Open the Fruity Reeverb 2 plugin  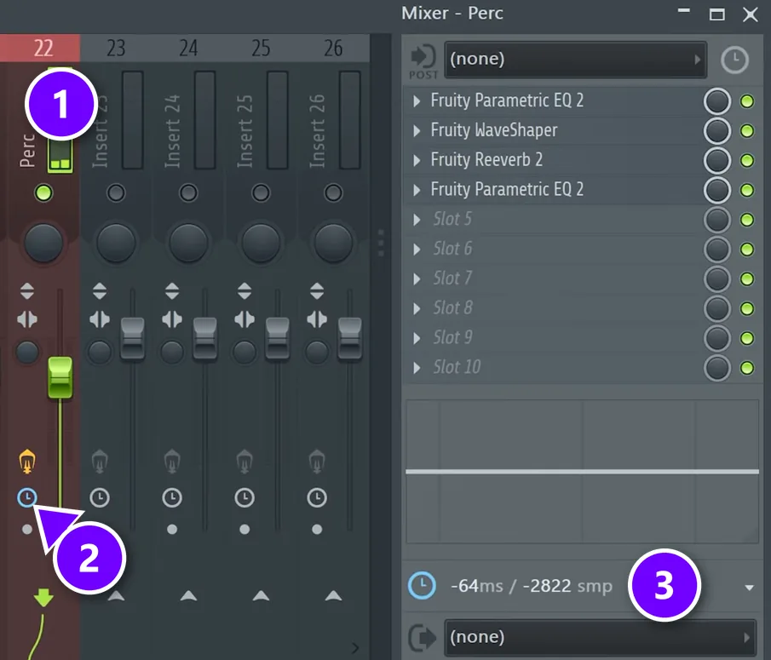click(x=486, y=160)
